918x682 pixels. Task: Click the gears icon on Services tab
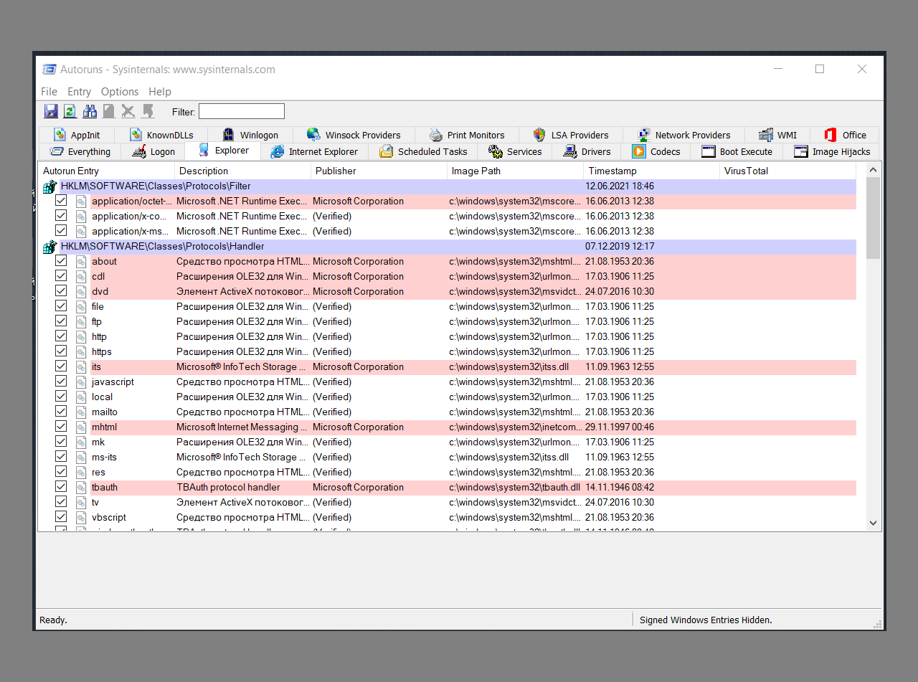tap(494, 151)
